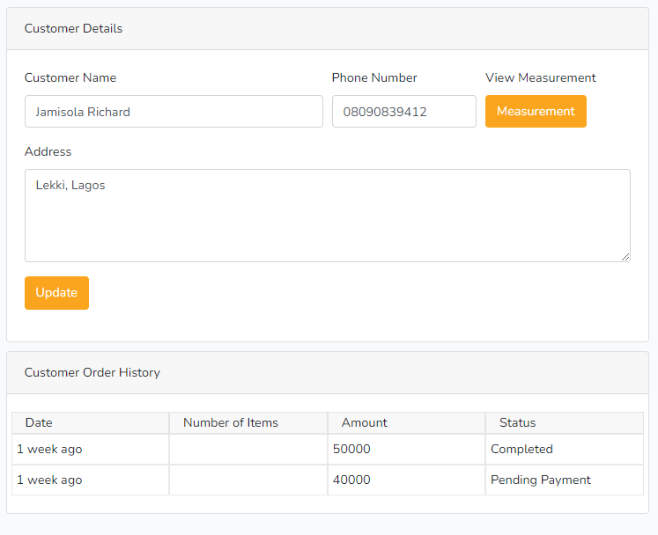The image size is (658, 535).
Task: Click the date of the Completed order
Action: pyautogui.click(x=49, y=449)
